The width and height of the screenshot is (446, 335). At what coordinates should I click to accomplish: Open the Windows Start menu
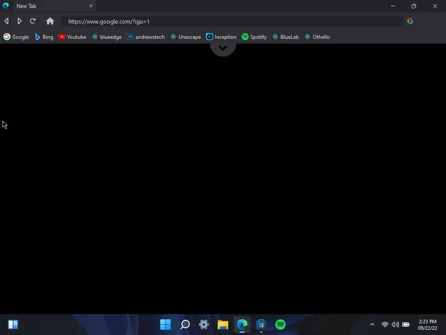point(166,325)
